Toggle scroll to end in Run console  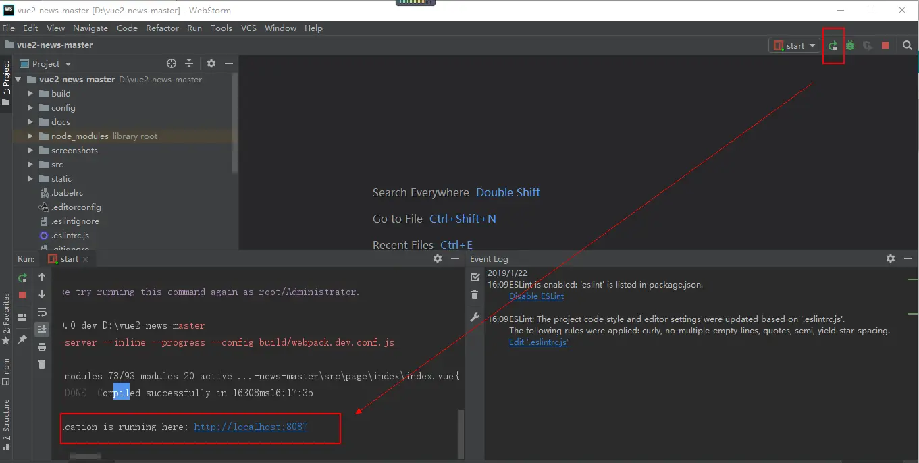[42, 329]
